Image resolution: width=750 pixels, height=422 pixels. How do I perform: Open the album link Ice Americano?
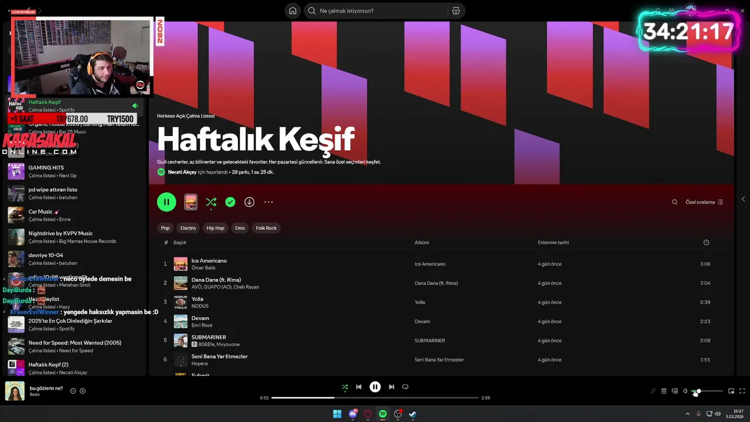coord(430,264)
